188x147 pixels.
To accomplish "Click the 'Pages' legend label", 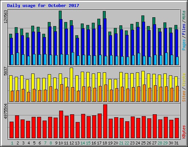I will (184, 45).
